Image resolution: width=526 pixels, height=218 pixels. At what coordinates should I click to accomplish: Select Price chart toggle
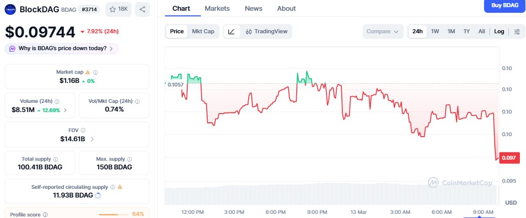click(177, 32)
